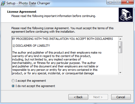Viewport: 135px width, 104px height.
Task: Click the "1) DISCLAIMER OF LIABILITY" line
Action: 31,46
